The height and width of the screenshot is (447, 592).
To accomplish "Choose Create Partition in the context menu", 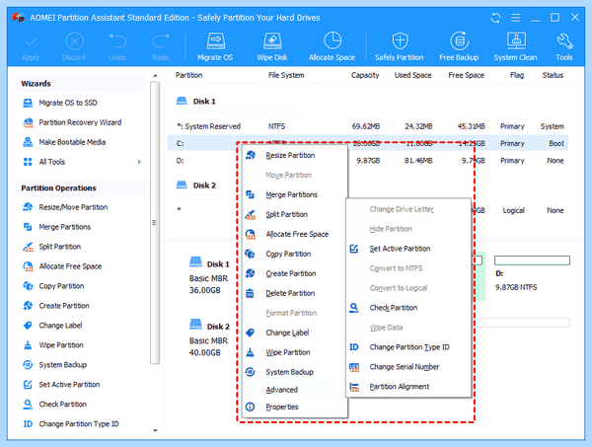I will tap(294, 273).
